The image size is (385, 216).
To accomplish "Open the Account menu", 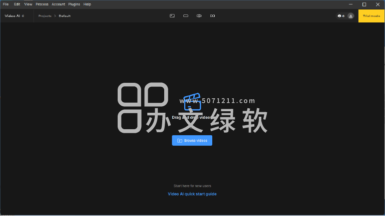I will [59, 4].
